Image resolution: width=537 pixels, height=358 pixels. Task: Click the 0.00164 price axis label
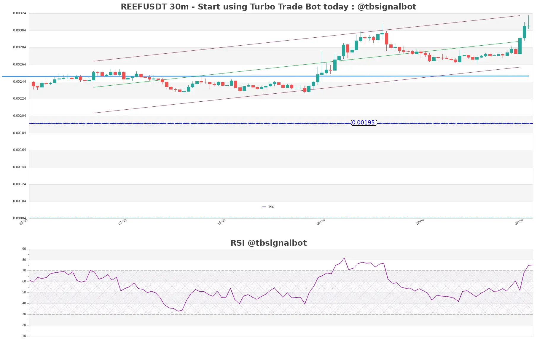[x=19, y=150]
